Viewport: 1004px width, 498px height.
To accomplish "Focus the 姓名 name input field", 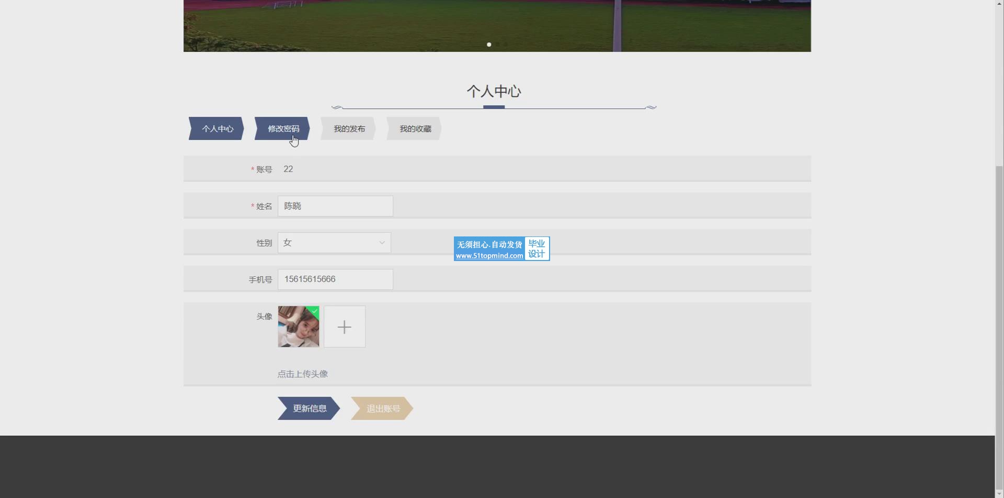I will [335, 206].
